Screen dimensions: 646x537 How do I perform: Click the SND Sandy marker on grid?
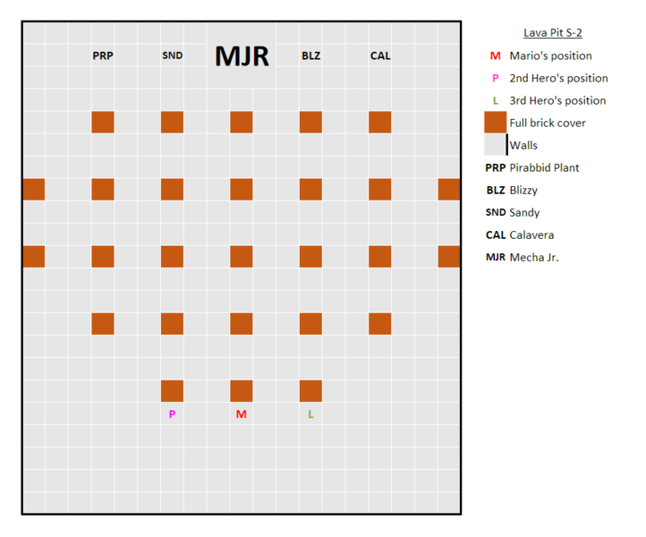point(172,55)
